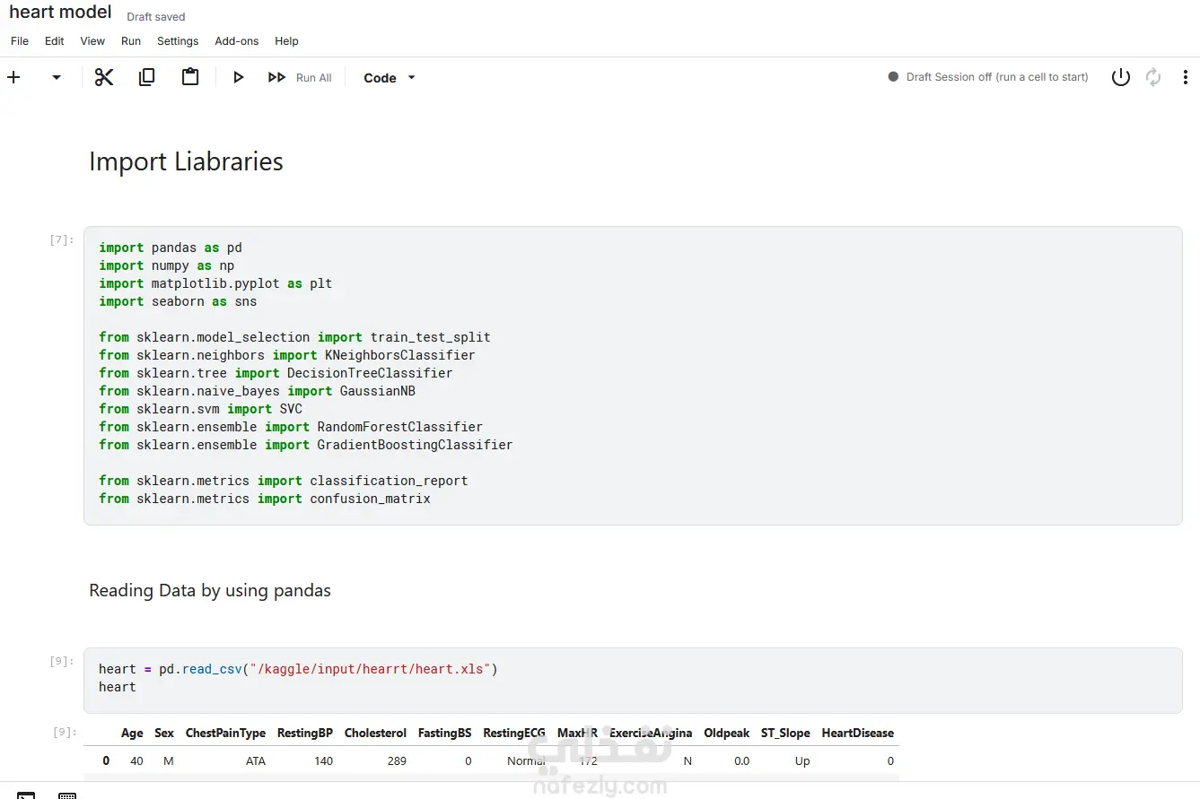Screen dimensions: 1200x799
Task: Click the add cell plus icon
Action: click(13, 78)
